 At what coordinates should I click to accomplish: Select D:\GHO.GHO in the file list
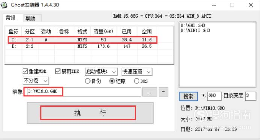click(x=193, y=26)
